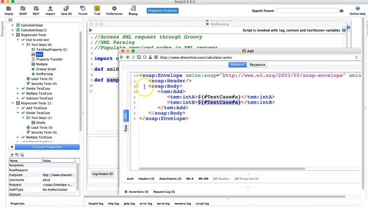
Task: Open the WS-A tab
Action: point(190,179)
